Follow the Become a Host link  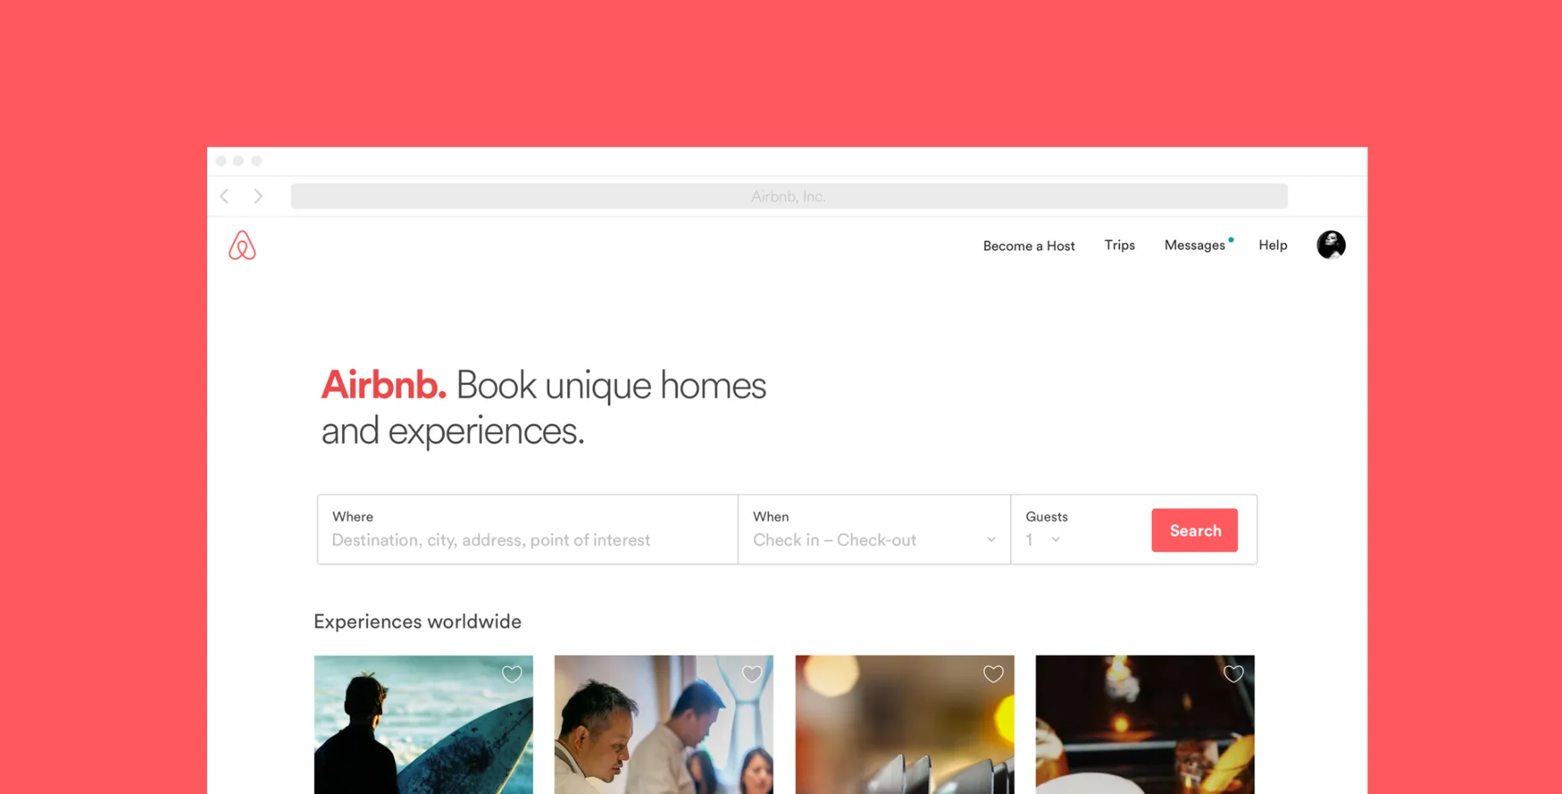pos(1029,246)
